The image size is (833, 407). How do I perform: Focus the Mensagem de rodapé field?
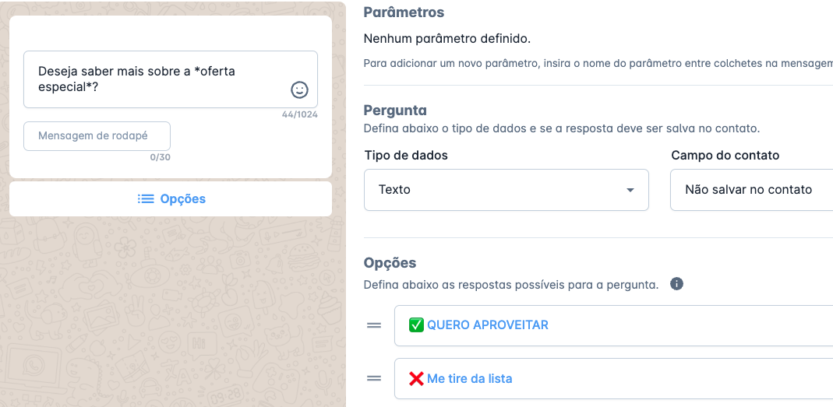click(x=97, y=136)
